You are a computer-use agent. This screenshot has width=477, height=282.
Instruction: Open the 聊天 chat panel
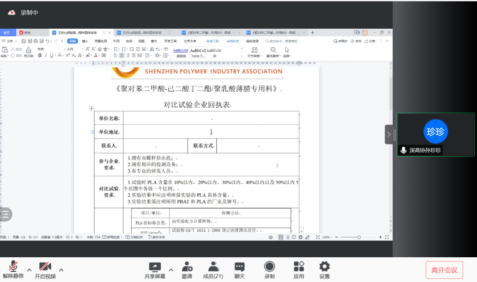239,270
